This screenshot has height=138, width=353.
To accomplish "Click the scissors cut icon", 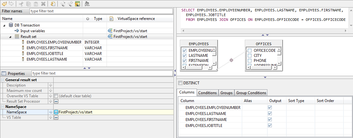I will 21,4.
